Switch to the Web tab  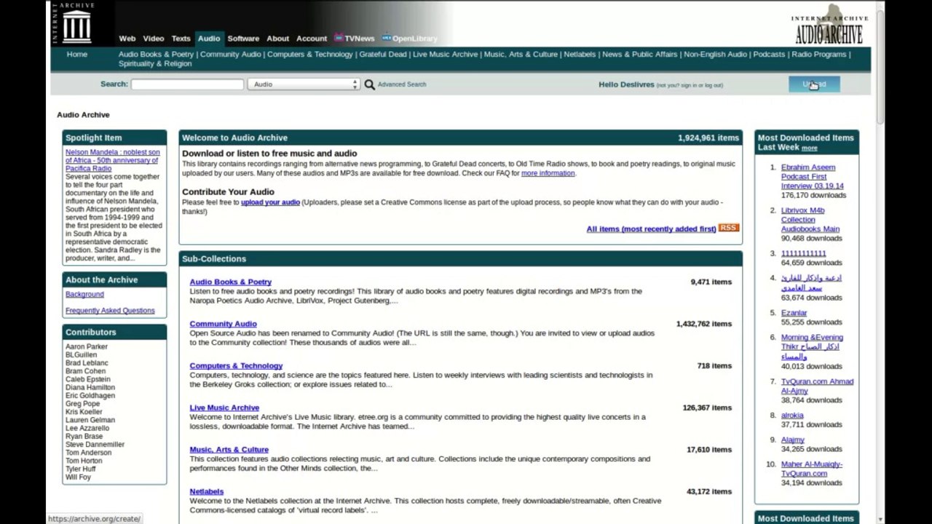click(x=127, y=39)
